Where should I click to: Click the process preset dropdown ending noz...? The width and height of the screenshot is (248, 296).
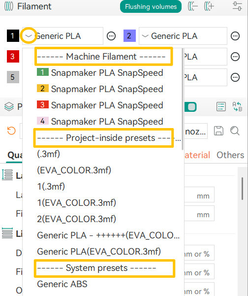[196, 131]
